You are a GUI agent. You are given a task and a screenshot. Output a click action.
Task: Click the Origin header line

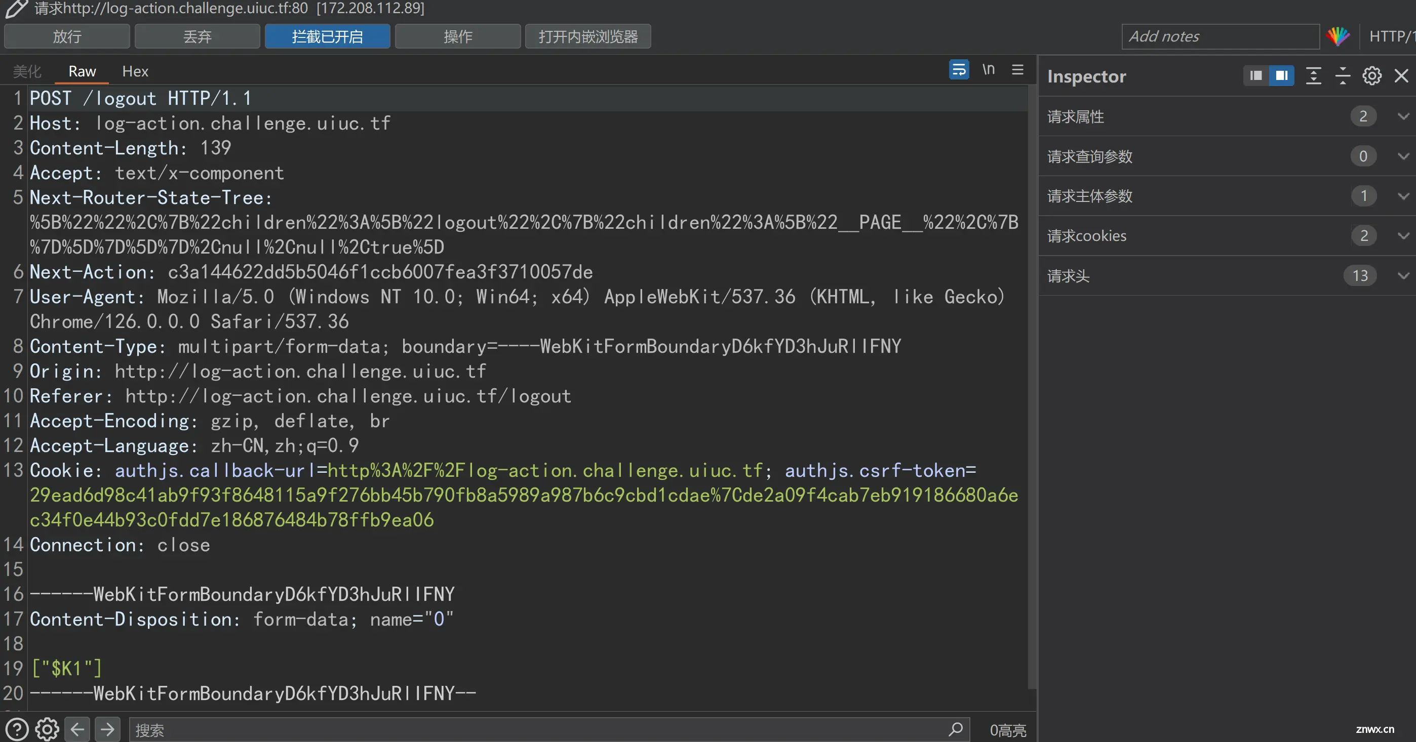[258, 372]
